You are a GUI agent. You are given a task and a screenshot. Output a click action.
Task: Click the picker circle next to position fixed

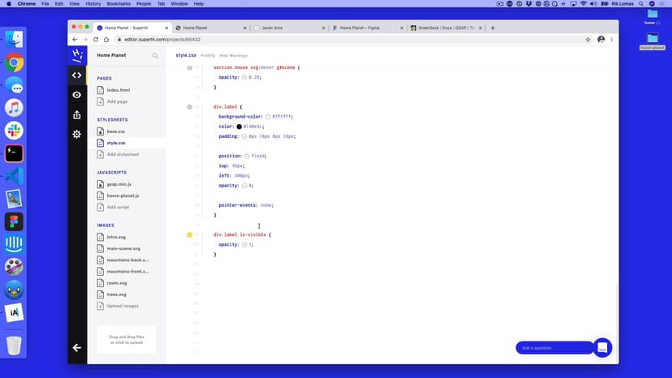(x=246, y=156)
